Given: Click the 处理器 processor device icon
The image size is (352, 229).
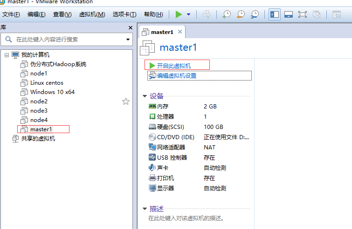Looking at the screenshot, I should [x=152, y=116].
